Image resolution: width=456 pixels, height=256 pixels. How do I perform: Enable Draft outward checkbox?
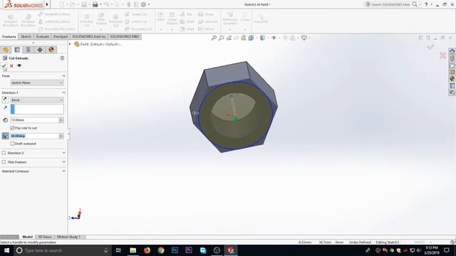(x=12, y=144)
